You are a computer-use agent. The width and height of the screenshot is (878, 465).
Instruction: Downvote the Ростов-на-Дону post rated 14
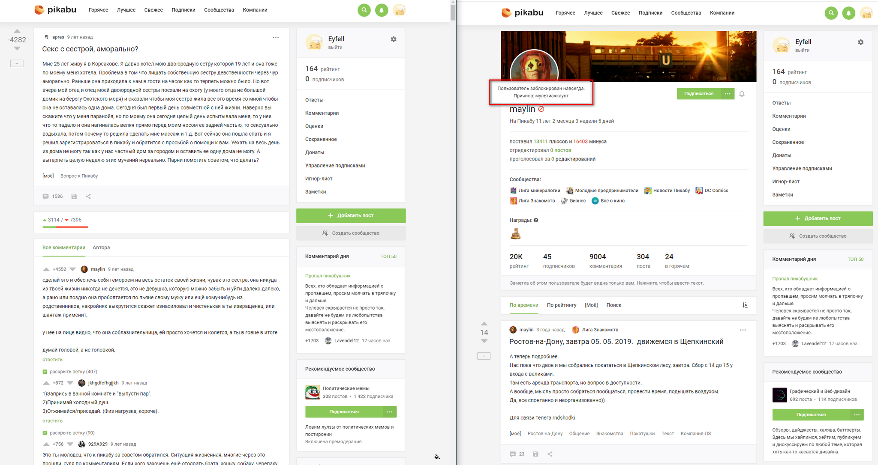484,341
